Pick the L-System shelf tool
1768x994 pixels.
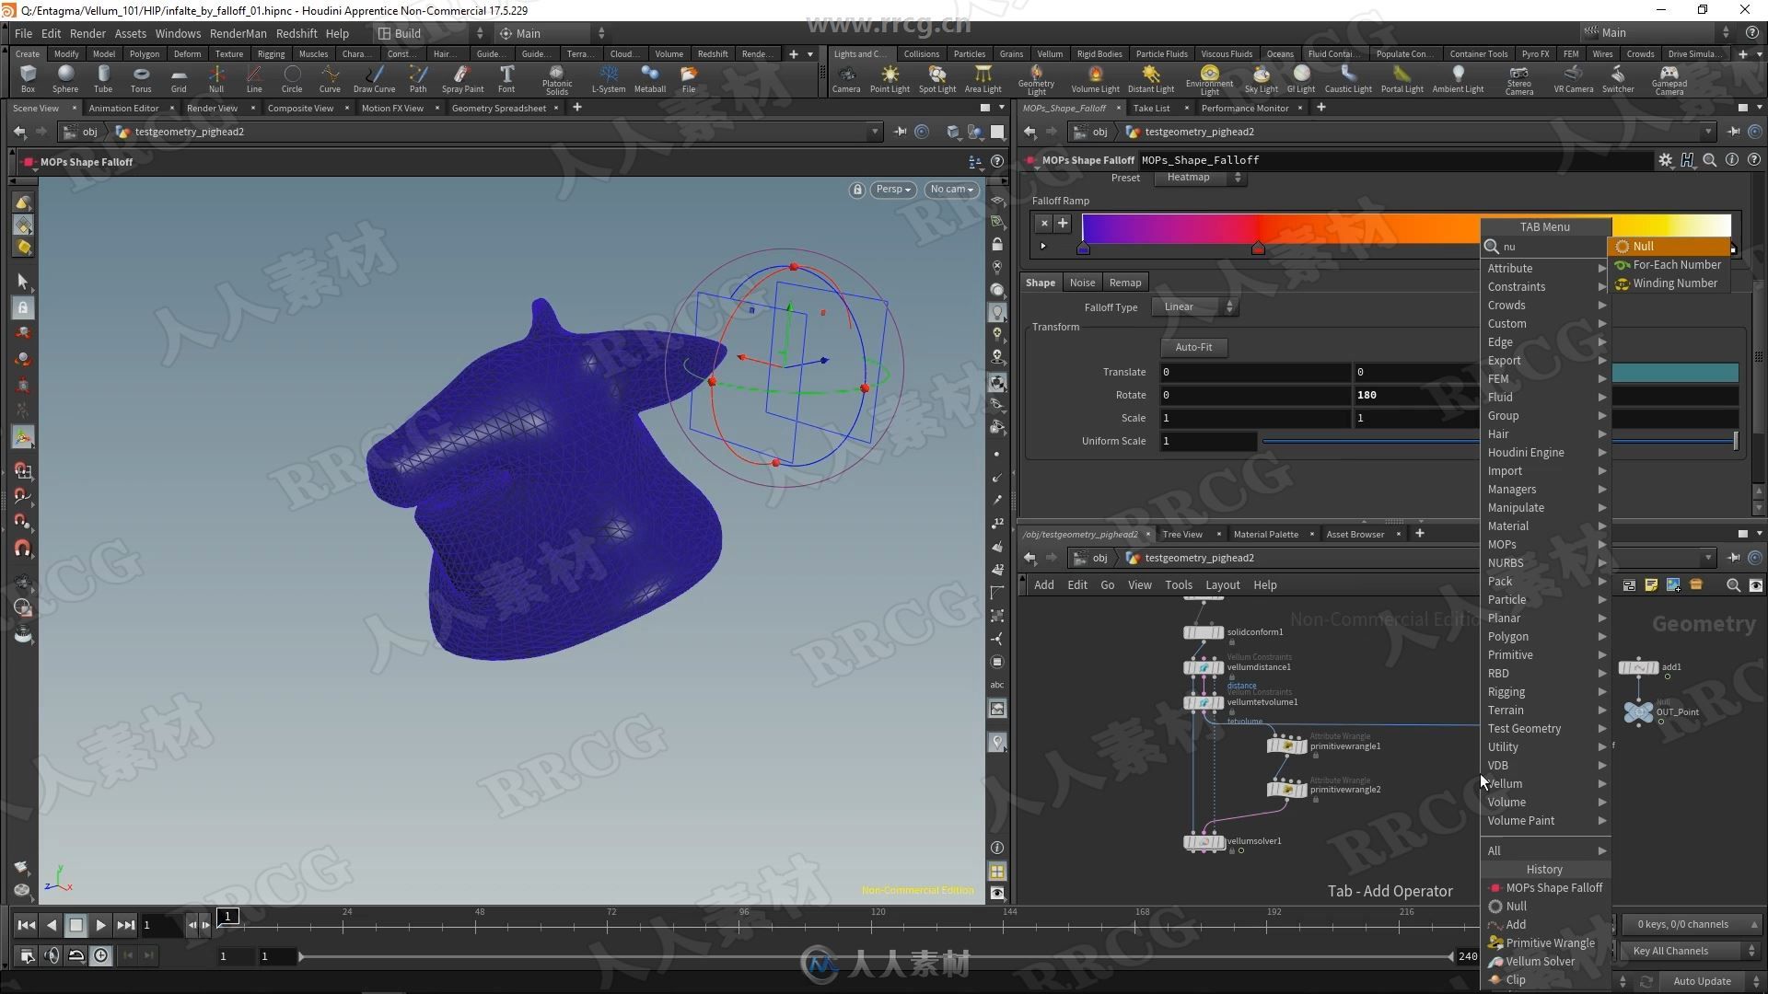(609, 78)
